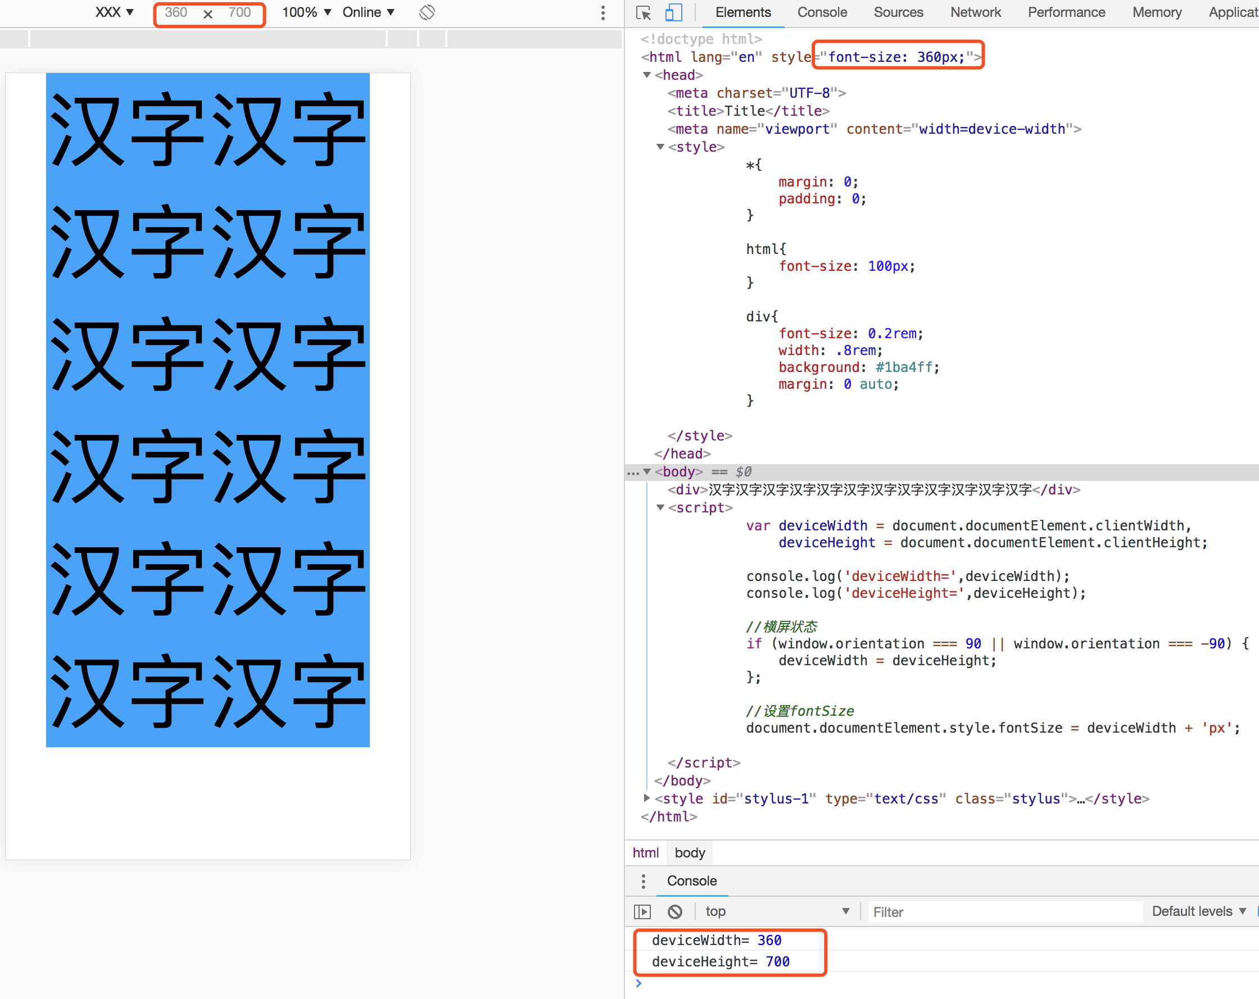
Task: Open the device toolbar more options menu
Action: (603, 13)
